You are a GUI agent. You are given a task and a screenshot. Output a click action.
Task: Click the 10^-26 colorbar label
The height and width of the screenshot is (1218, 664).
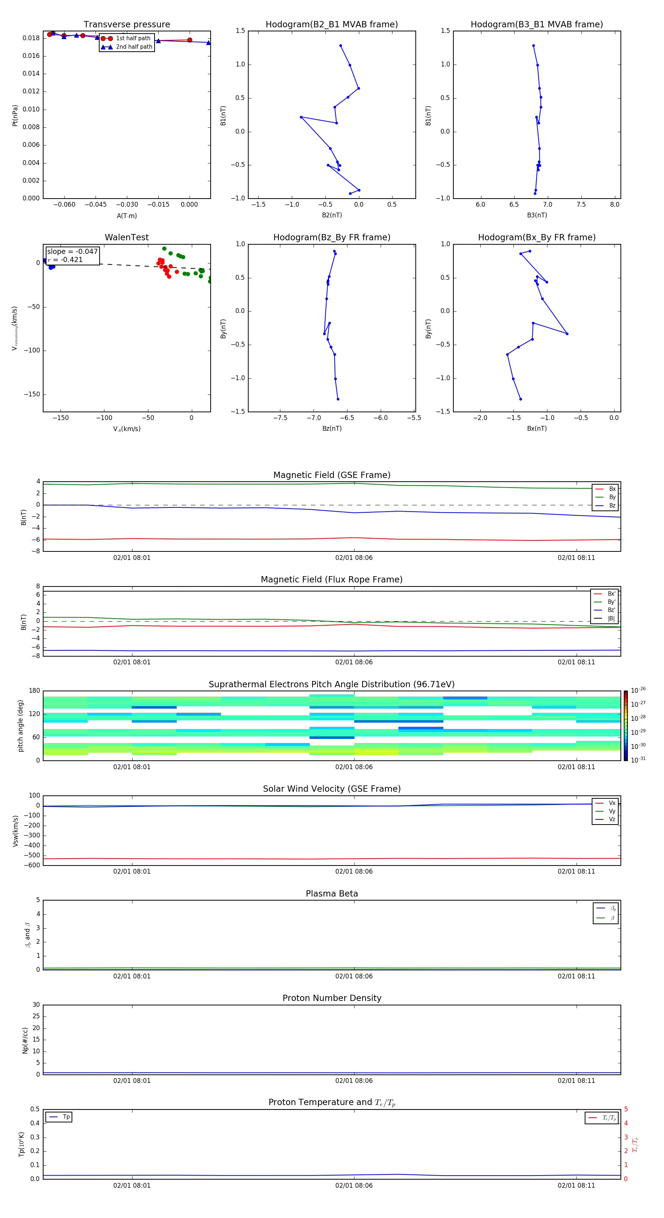638,690
